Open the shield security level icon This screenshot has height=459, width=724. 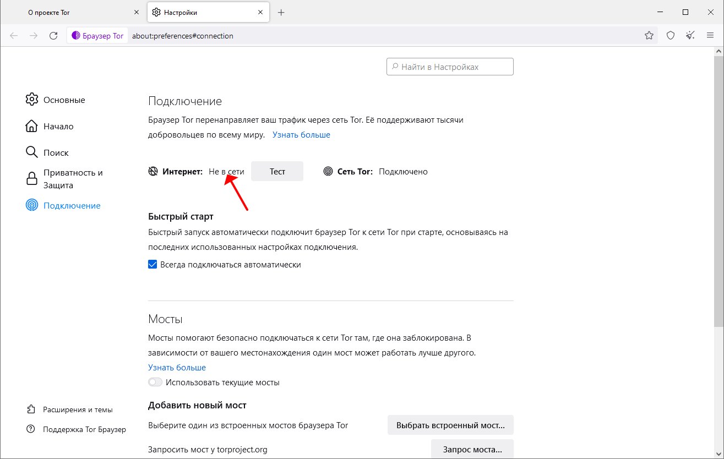[x=671, y=36]
